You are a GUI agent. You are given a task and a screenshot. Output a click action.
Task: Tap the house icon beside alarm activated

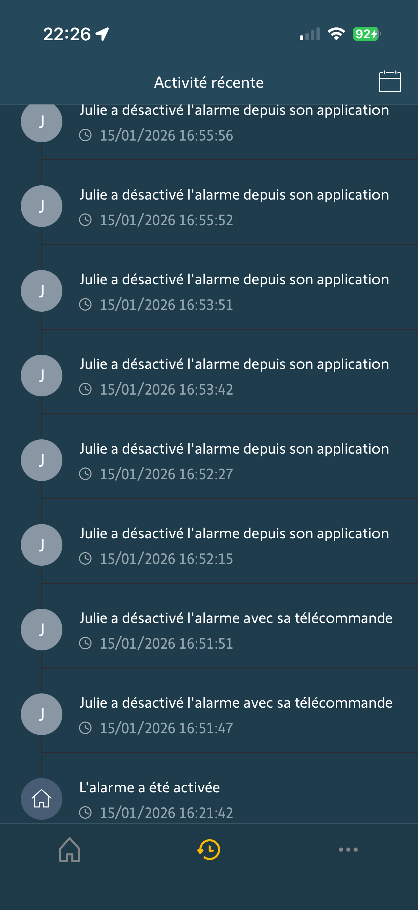click(42, 799)
